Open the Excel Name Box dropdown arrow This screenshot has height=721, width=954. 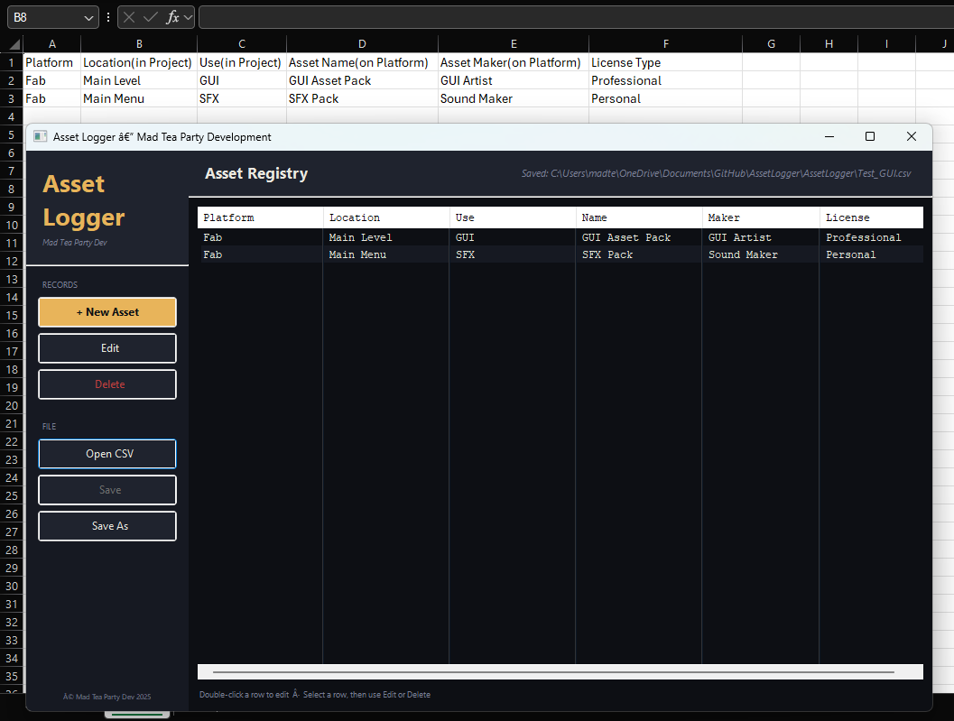click(88, 18)
